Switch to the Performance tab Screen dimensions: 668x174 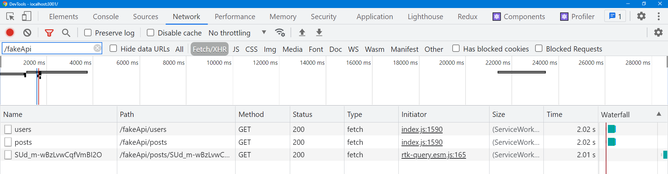[x=235, y=16]
